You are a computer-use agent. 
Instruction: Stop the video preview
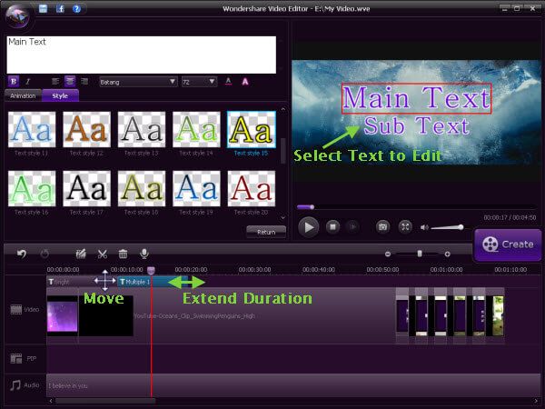[x=332, y=226]
